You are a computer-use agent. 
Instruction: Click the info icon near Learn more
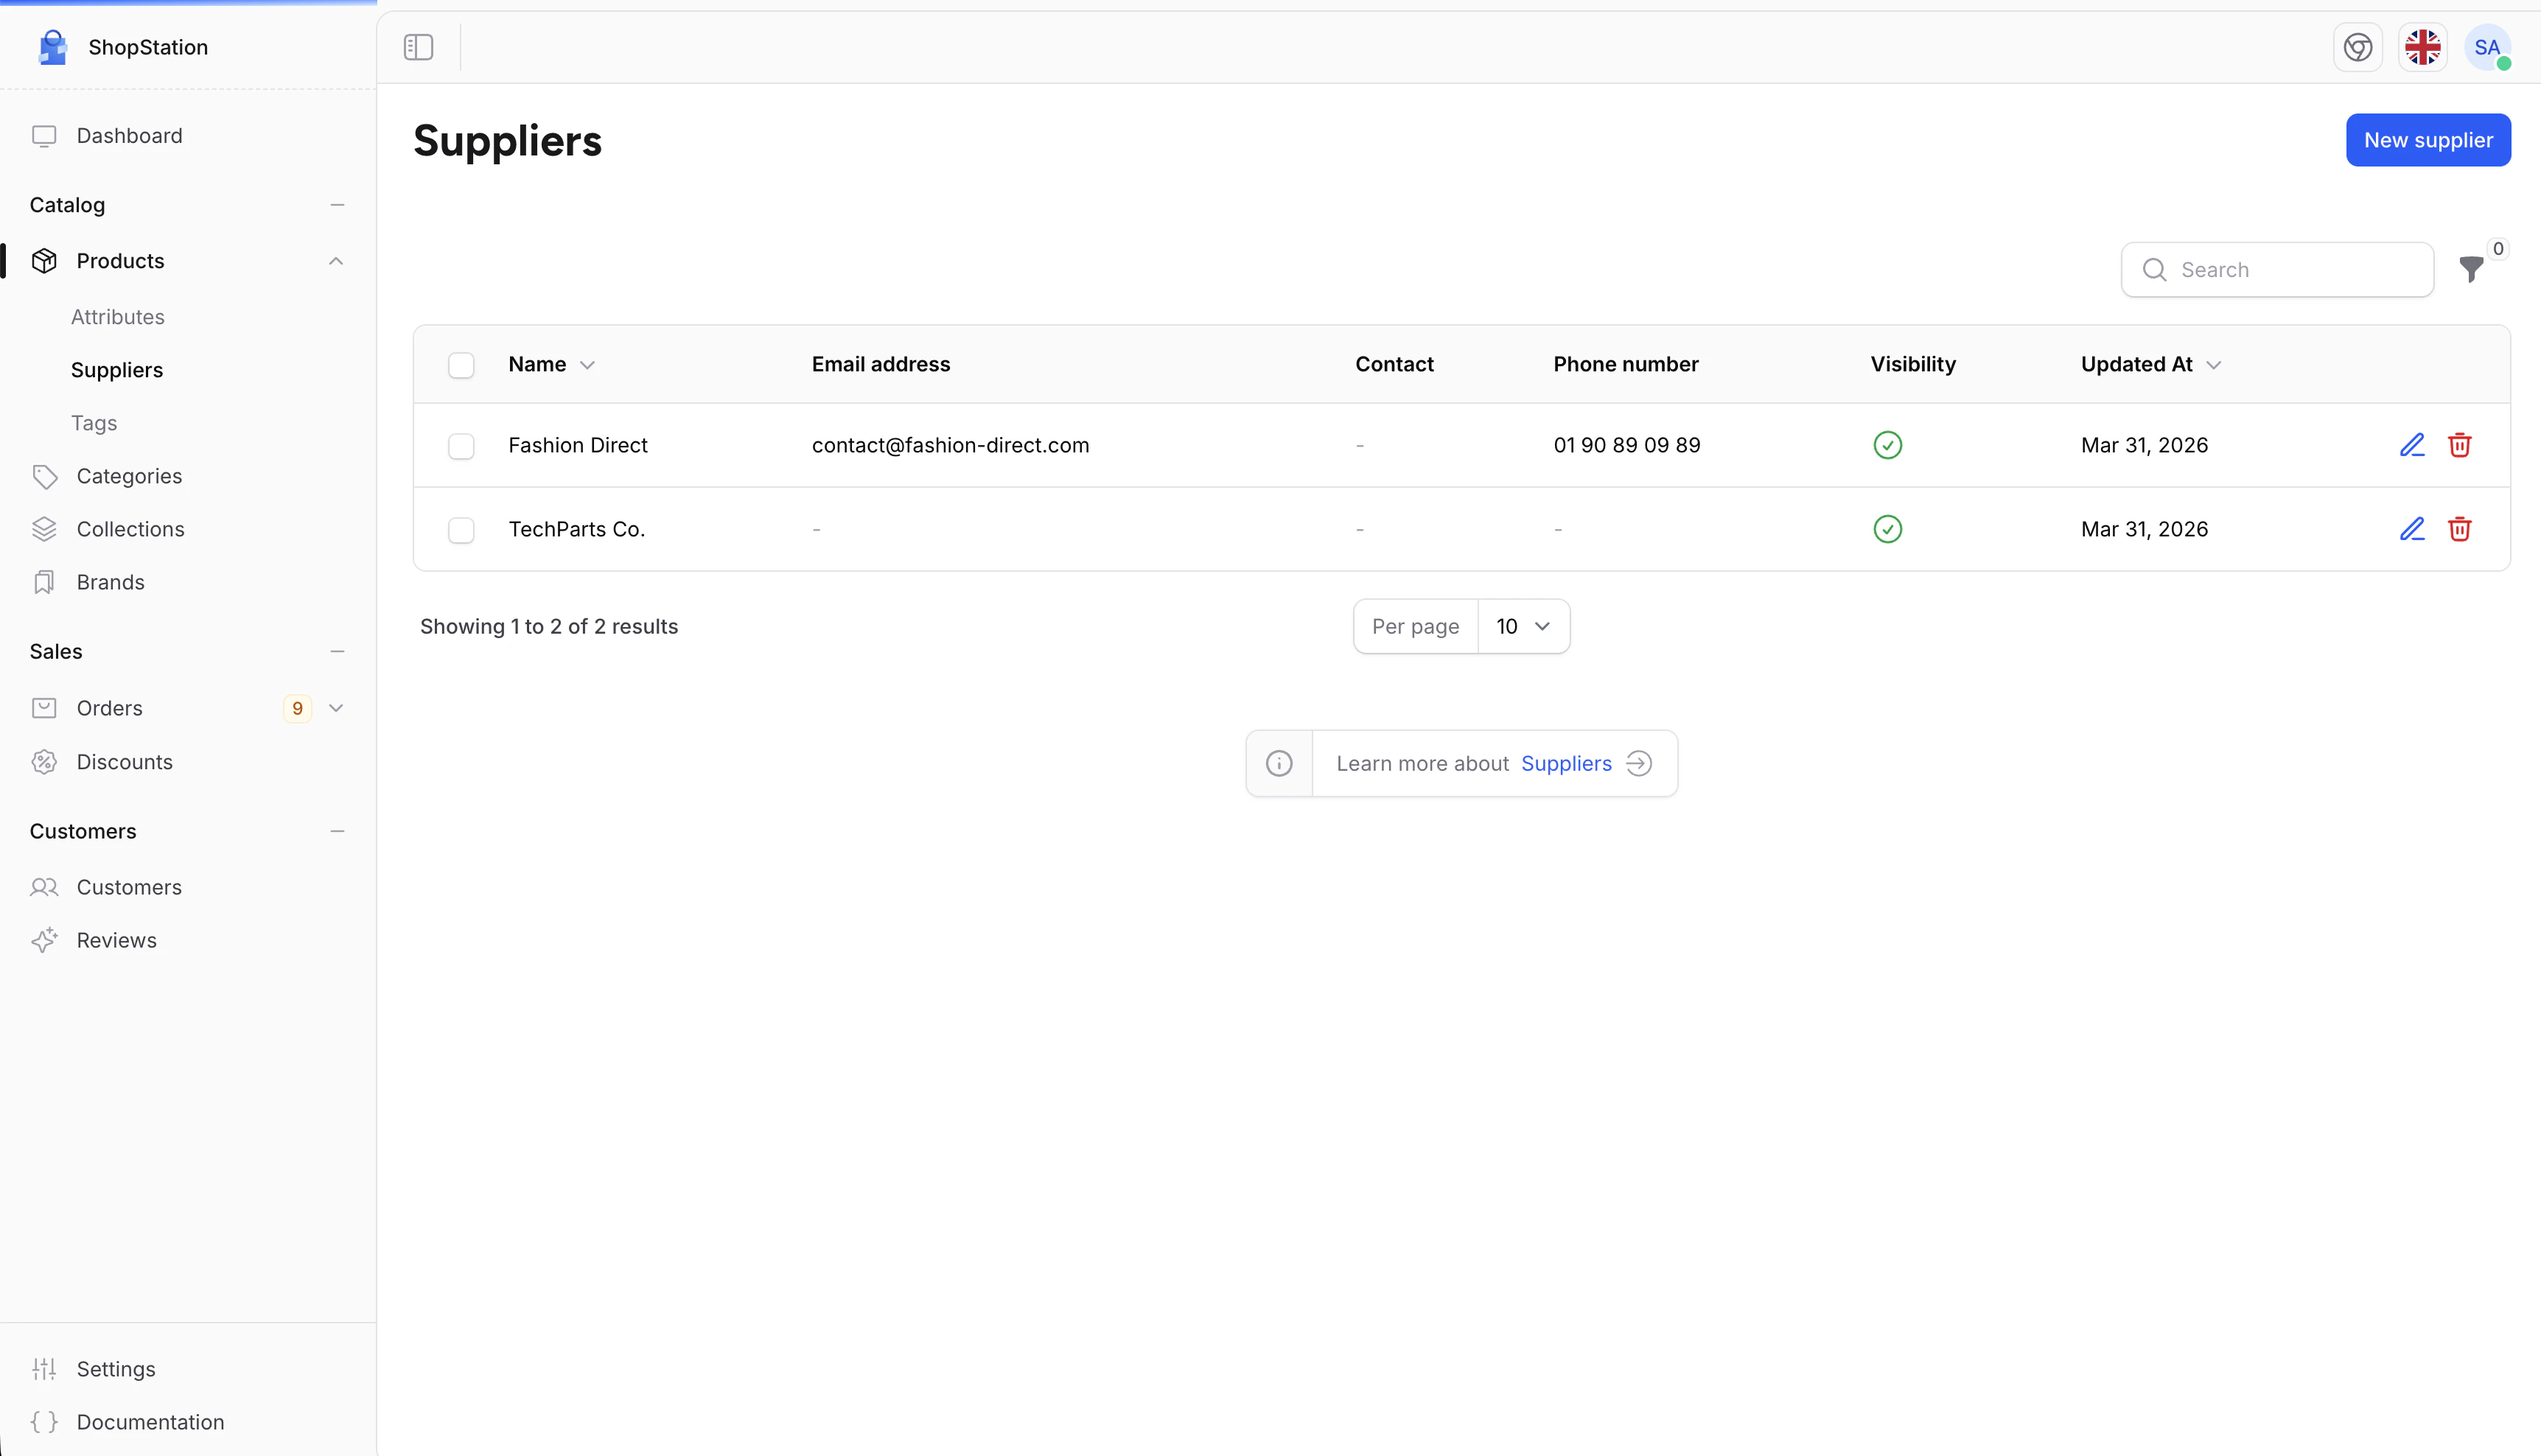coord(1279,764)
